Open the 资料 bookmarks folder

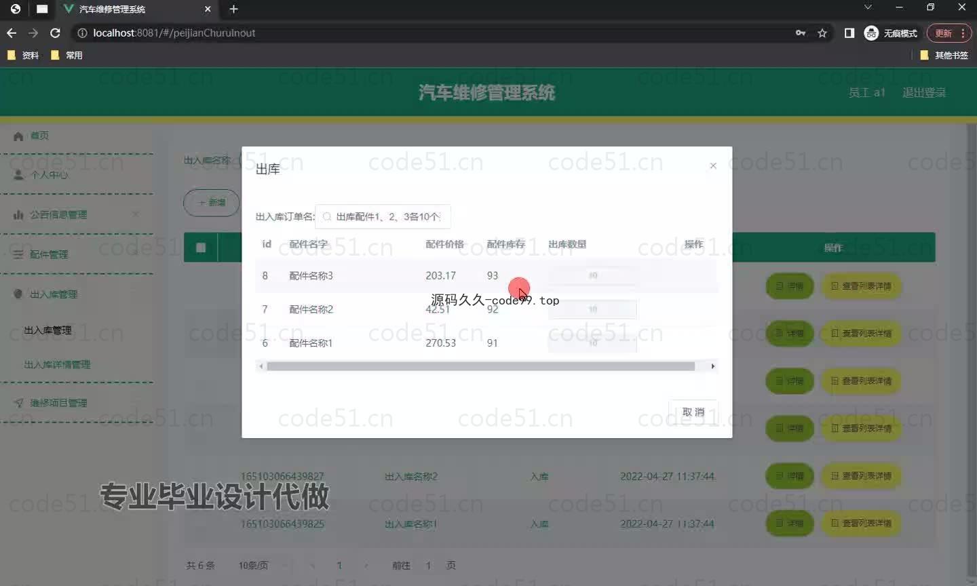tap(23, 56)
